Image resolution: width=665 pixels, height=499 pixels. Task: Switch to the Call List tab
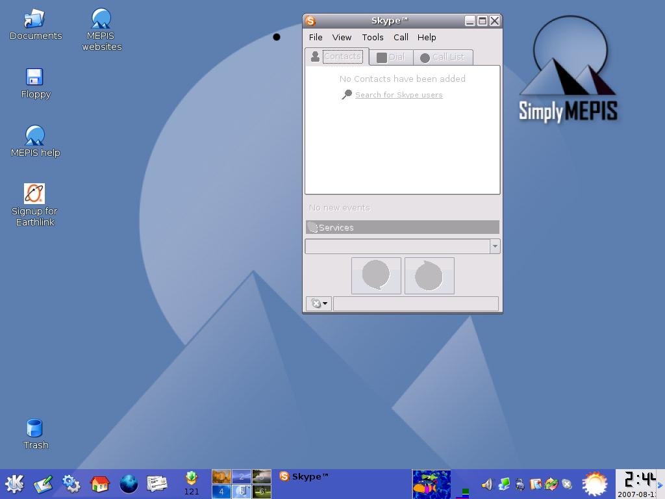(443, 57)
